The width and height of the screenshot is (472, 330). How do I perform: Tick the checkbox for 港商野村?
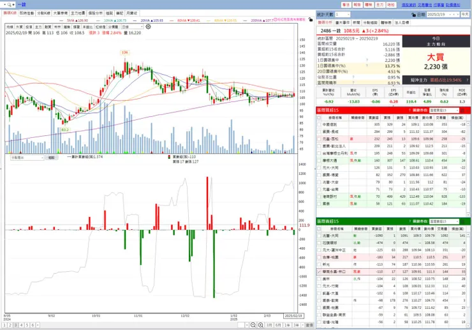[x=319, y=197]
